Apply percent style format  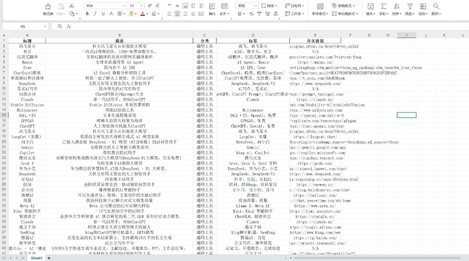251,14
